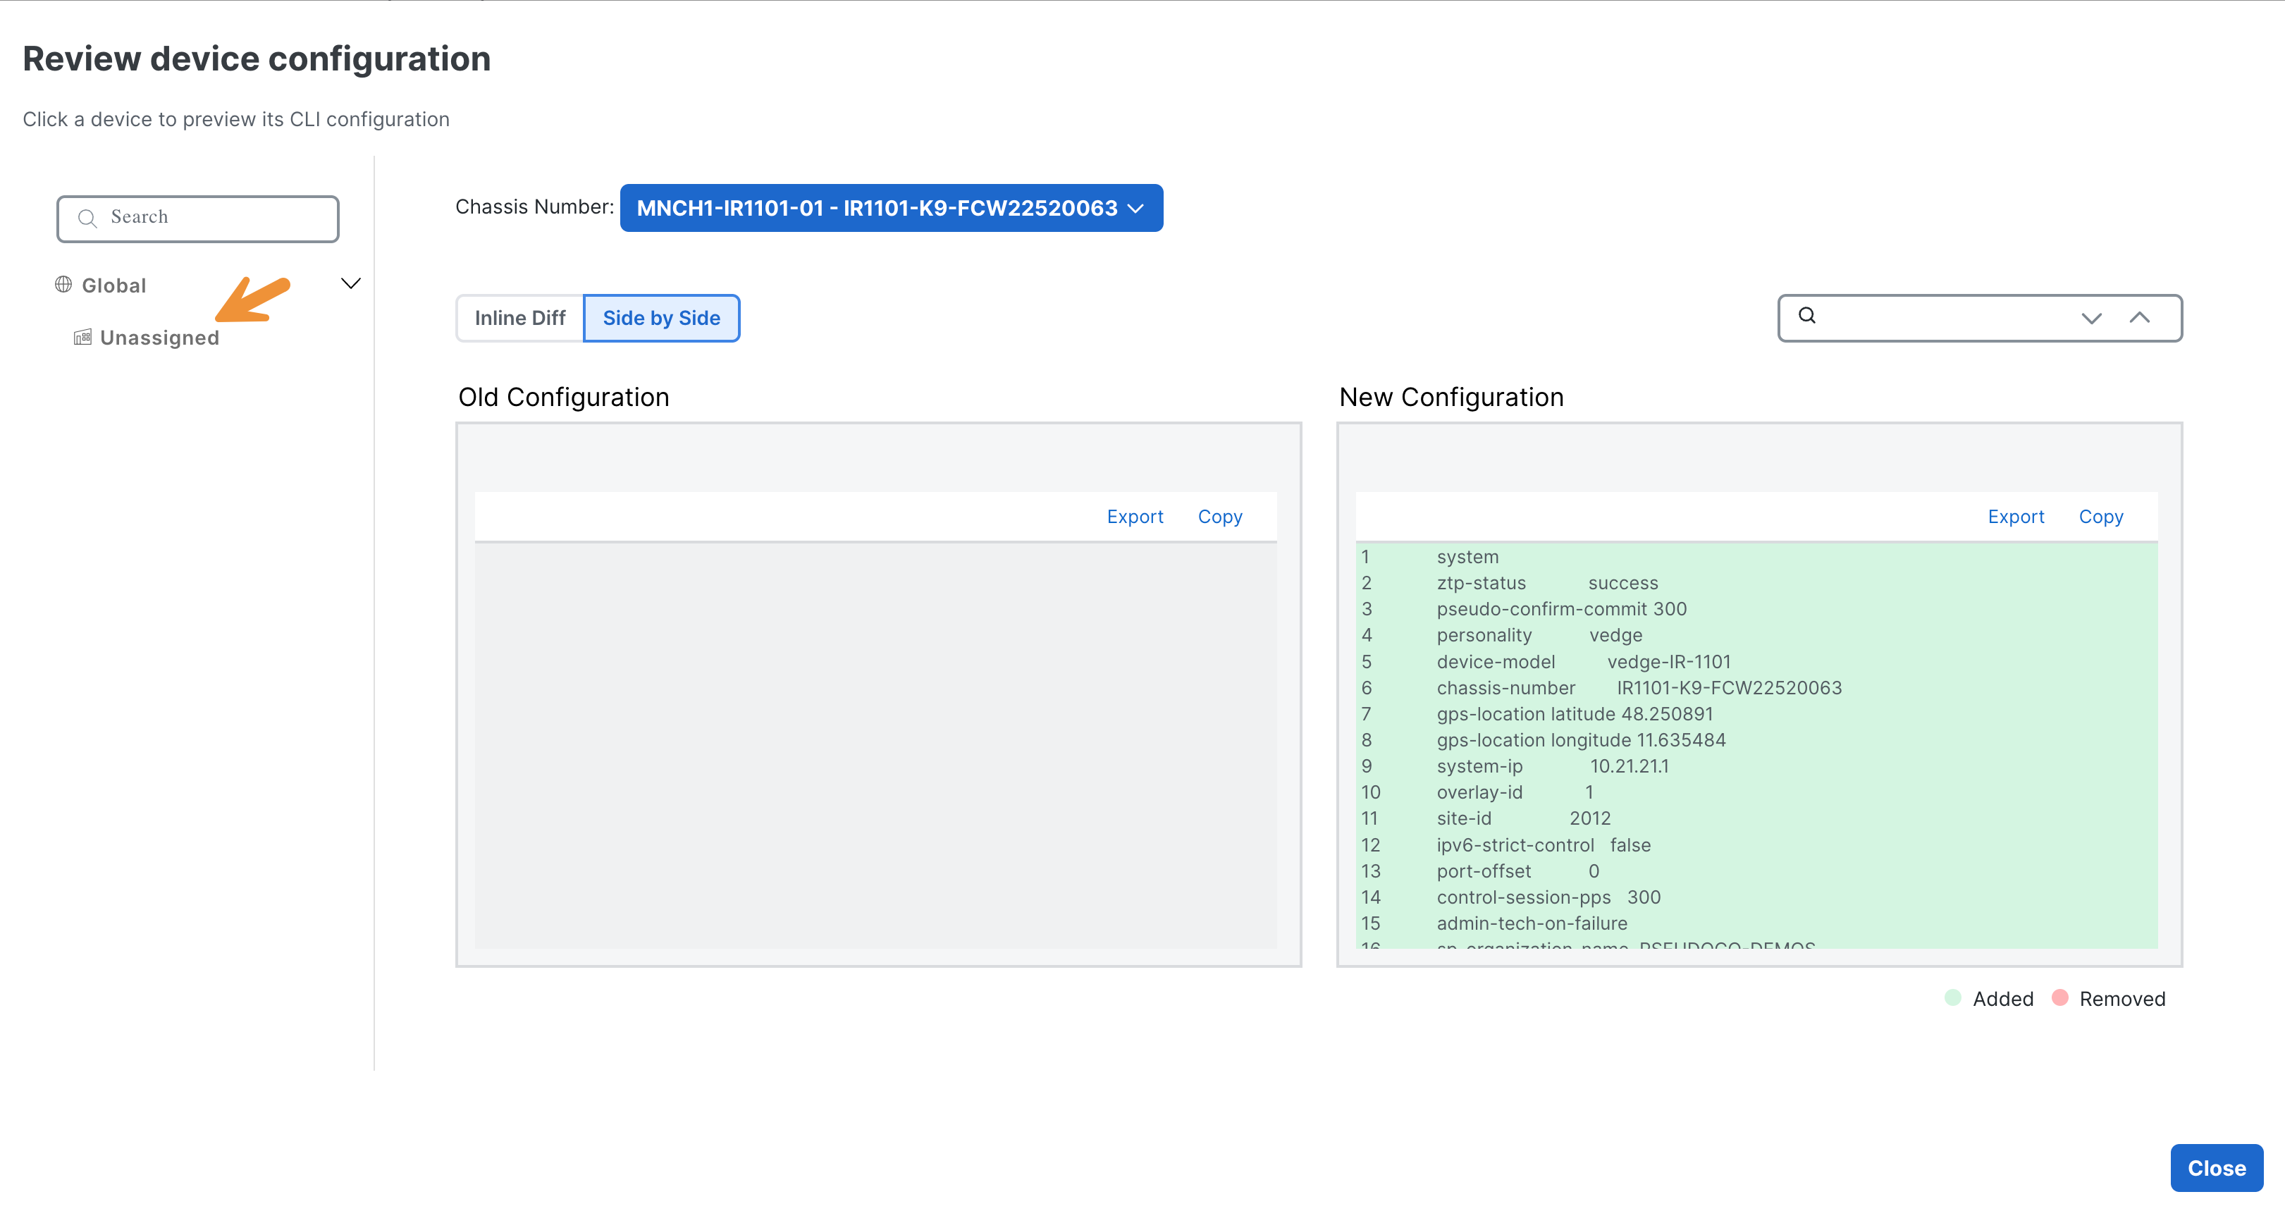Screen dimensions: 2285x1211
Task: Export the Old Configuration
Action: (x=1135, y=517)
